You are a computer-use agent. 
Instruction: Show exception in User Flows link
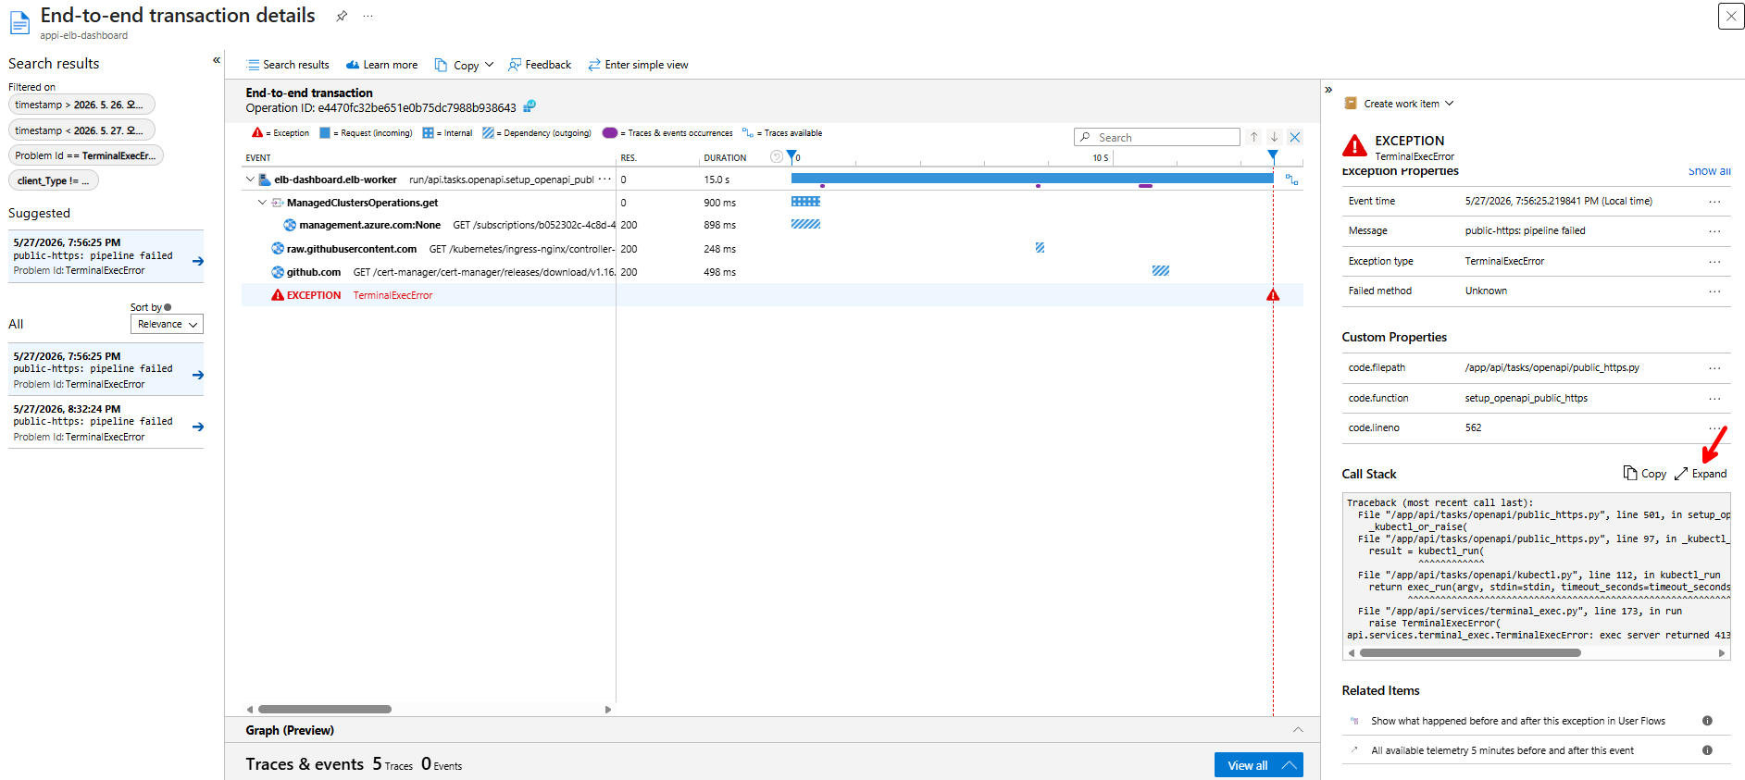click(x=1517, y=721)
